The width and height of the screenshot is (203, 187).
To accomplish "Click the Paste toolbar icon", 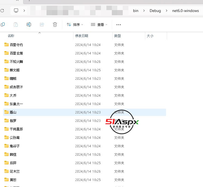I will [x=16, y=24].
